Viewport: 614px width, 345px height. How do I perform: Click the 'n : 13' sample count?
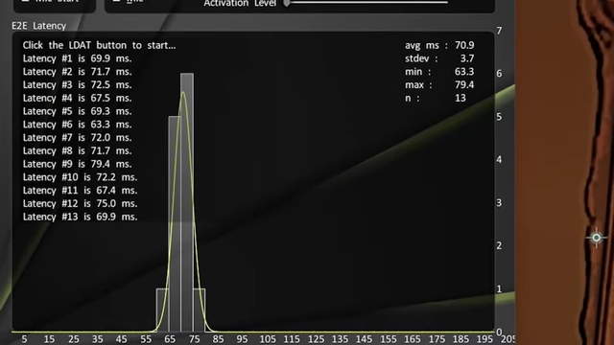pyautogui.click(x=436, y=98)
